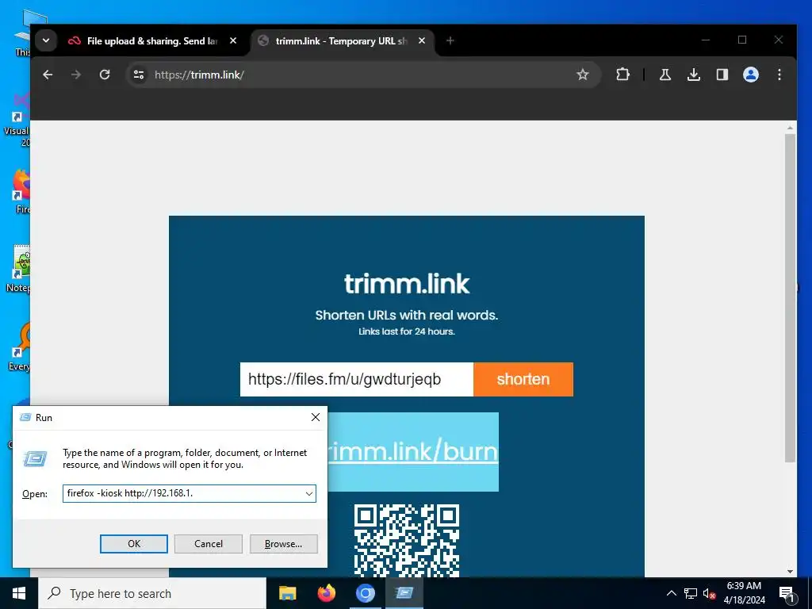Close the trimm.link tab
This screenshot has width=812, height=609.
422,40
